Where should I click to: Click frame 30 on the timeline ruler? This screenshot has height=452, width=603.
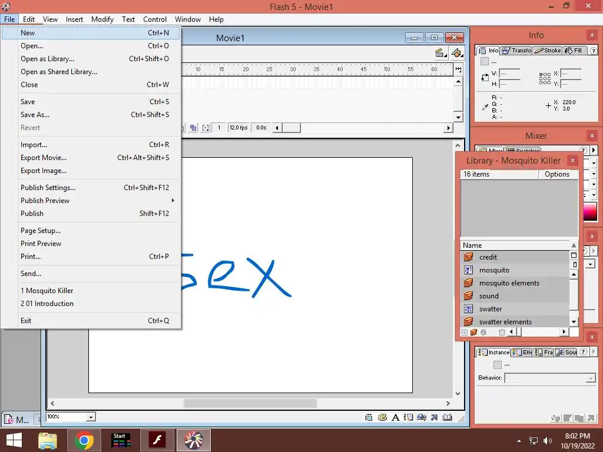click(293, 69)
